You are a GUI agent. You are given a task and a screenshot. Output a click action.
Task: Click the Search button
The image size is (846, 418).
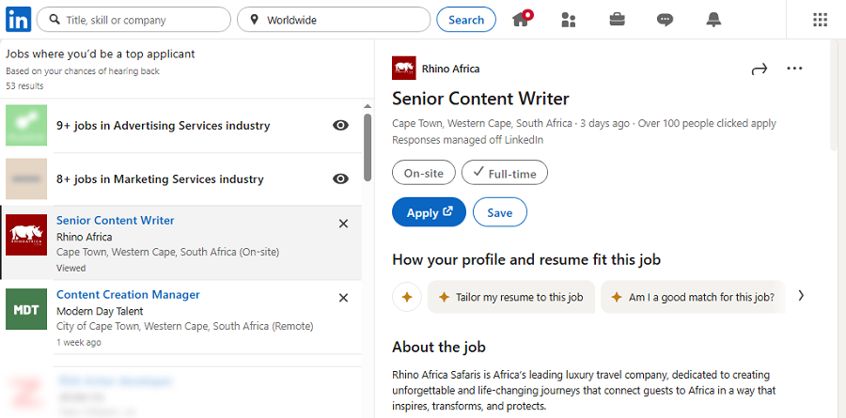coord(466,20)
